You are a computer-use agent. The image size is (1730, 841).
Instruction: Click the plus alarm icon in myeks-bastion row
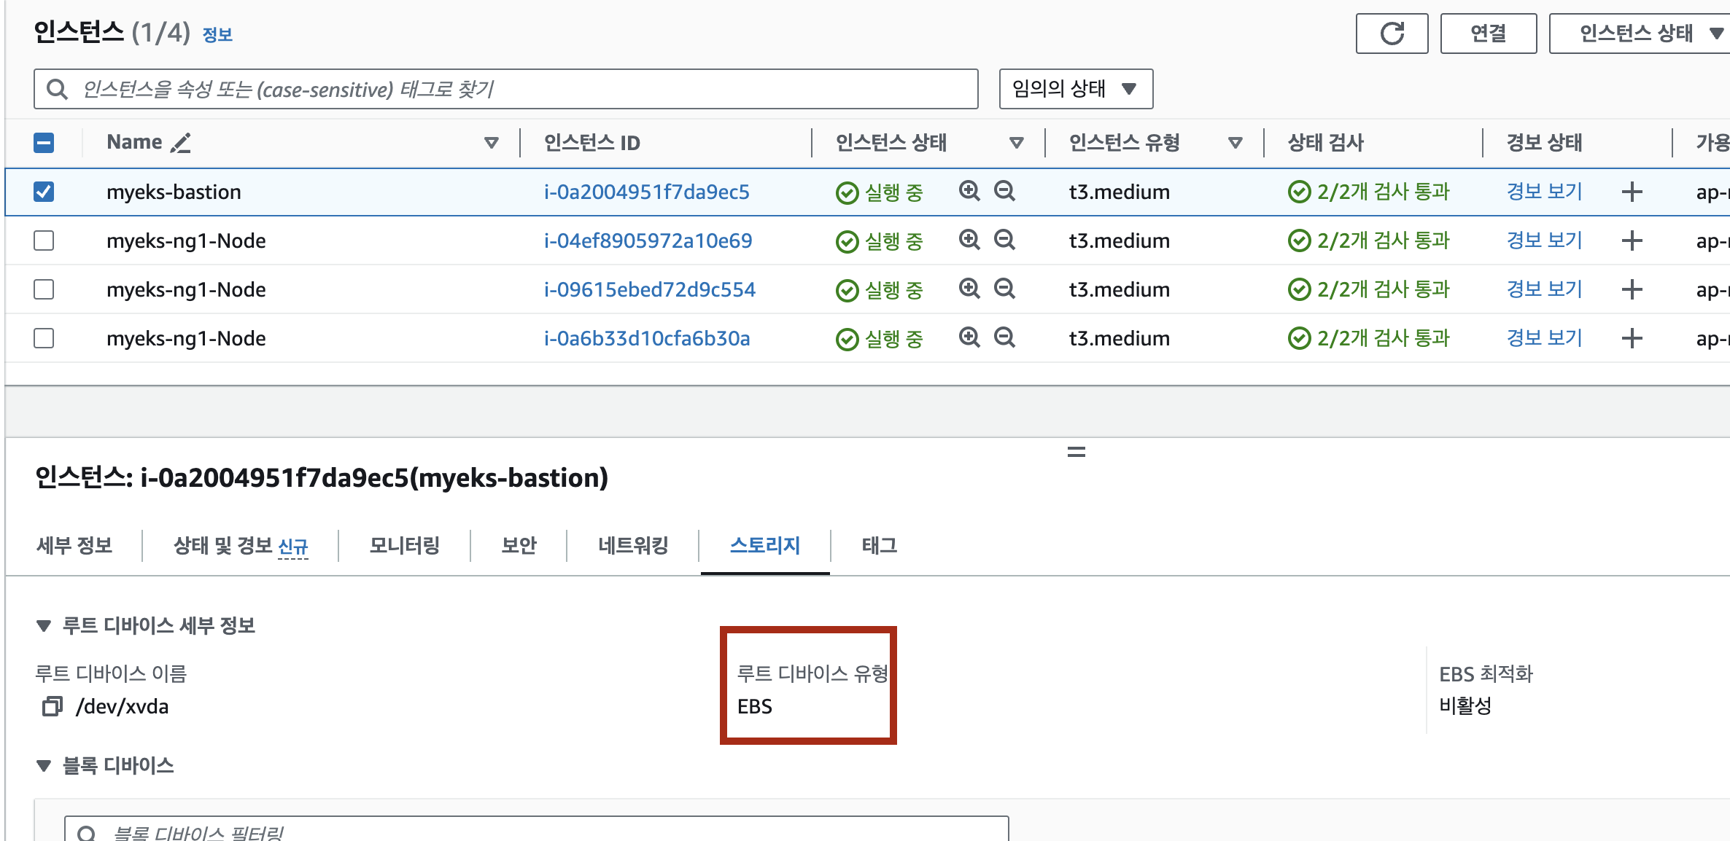coord(1632,192)
